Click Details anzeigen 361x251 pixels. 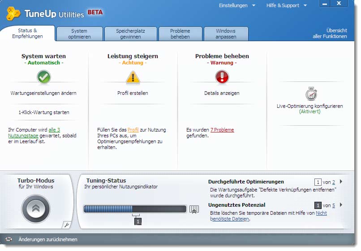[222, 93]
